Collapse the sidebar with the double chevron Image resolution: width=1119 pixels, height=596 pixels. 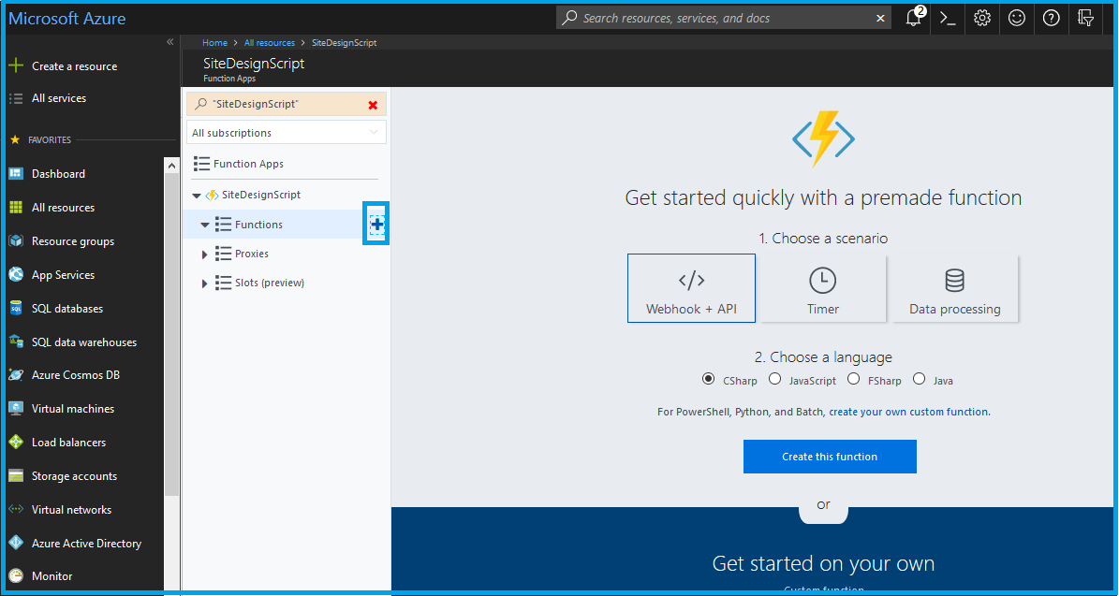tap(169, 42)
